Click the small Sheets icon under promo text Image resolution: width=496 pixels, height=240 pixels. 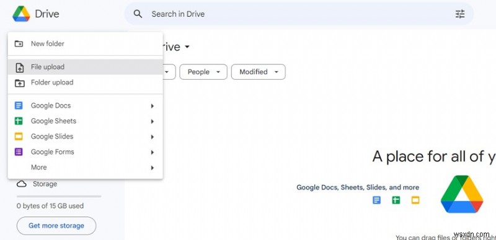click(x=396, y=200)
